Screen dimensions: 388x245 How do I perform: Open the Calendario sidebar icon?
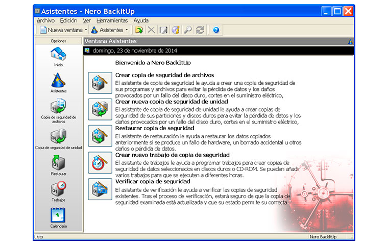58,215
